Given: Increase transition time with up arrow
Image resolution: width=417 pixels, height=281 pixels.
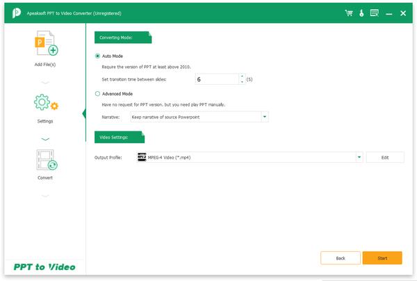Looking at the screenshot, I should tap(242, 76).
